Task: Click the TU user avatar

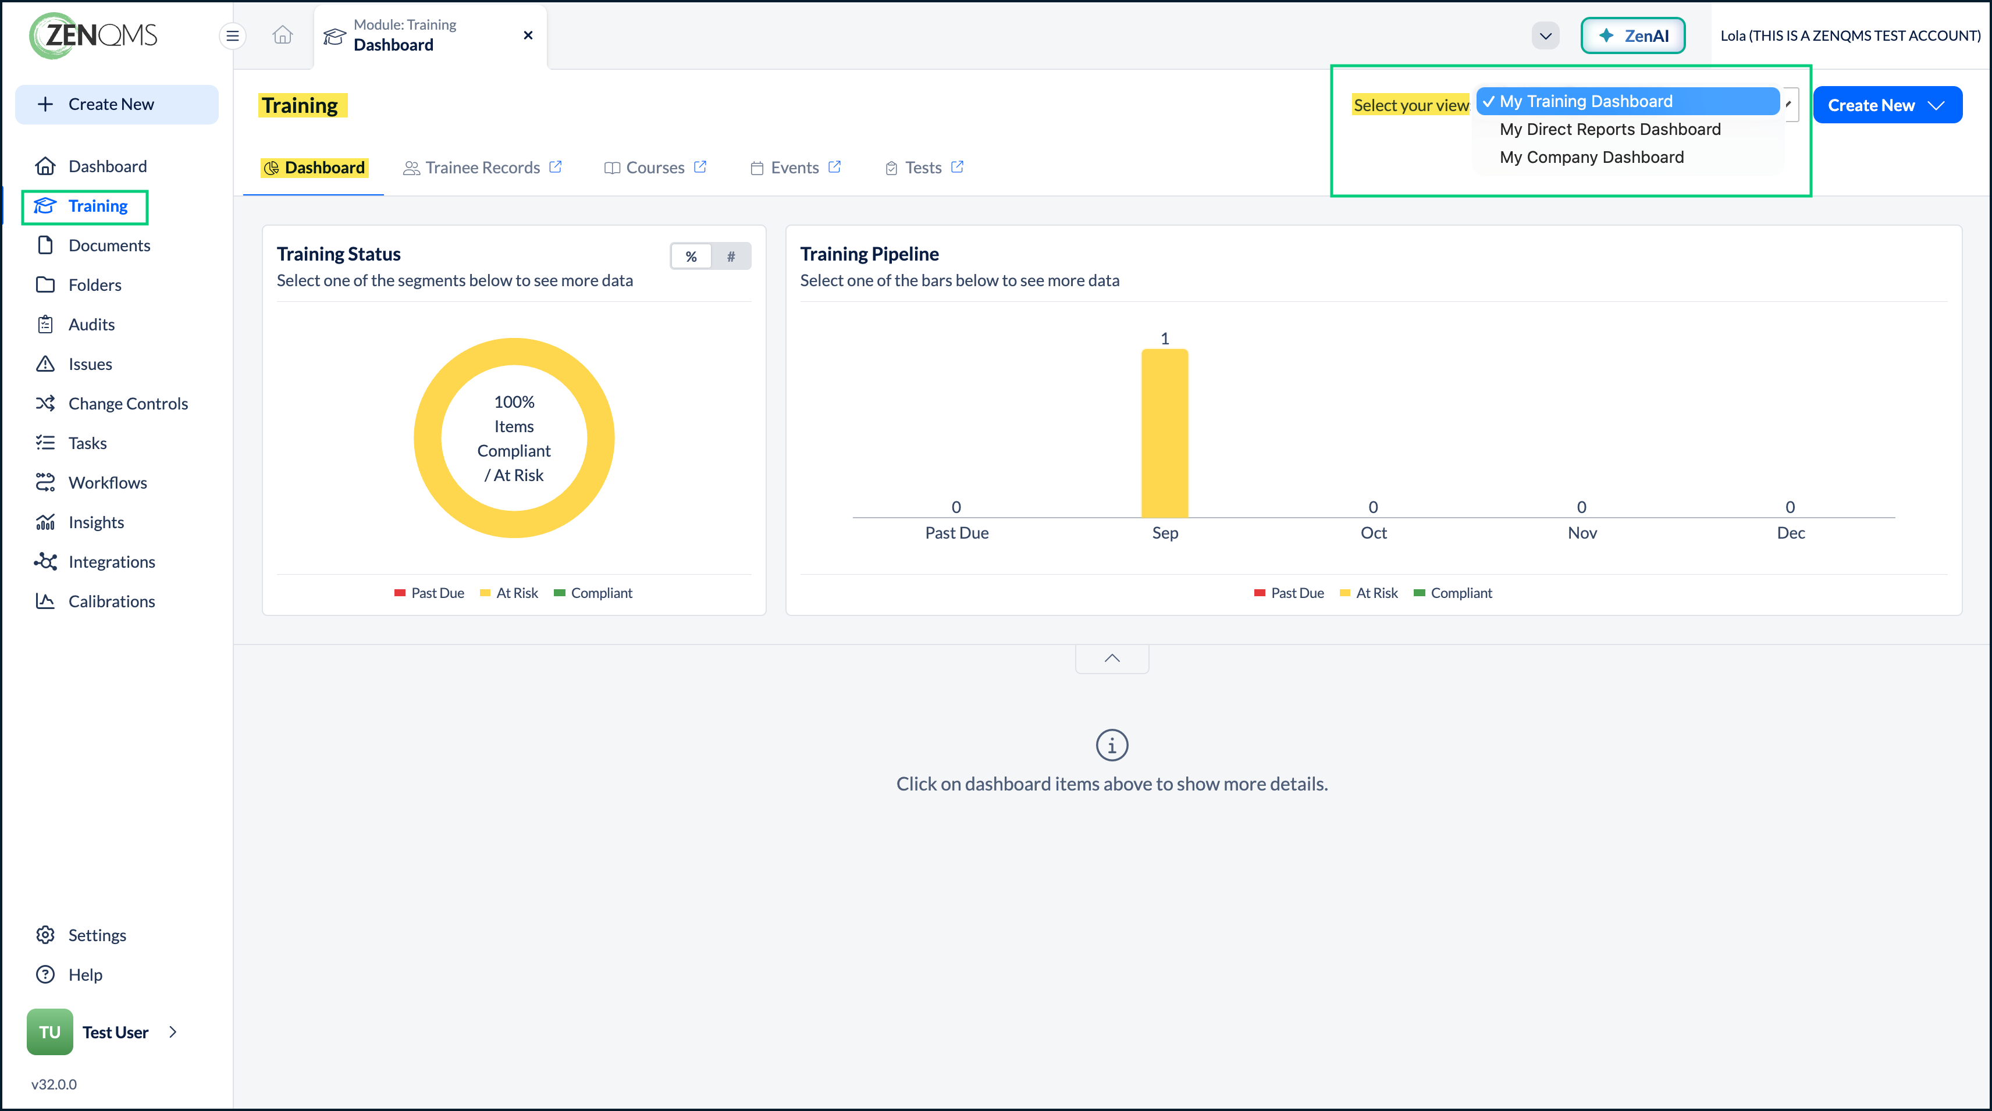Action: click(x=49, y=1031)
